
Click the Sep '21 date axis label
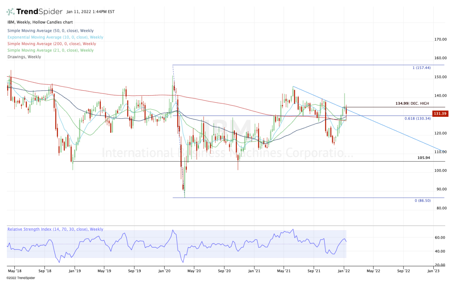(314, 271)
